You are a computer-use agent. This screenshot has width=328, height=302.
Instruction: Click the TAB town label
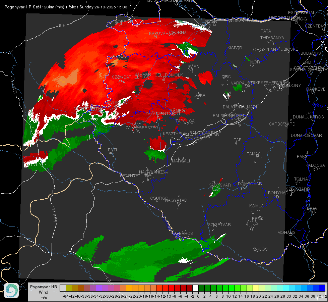238,140
